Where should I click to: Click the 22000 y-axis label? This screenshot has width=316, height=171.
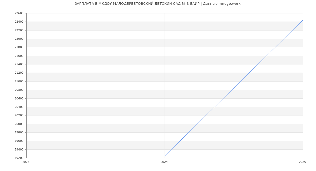[x=19, y=39]
